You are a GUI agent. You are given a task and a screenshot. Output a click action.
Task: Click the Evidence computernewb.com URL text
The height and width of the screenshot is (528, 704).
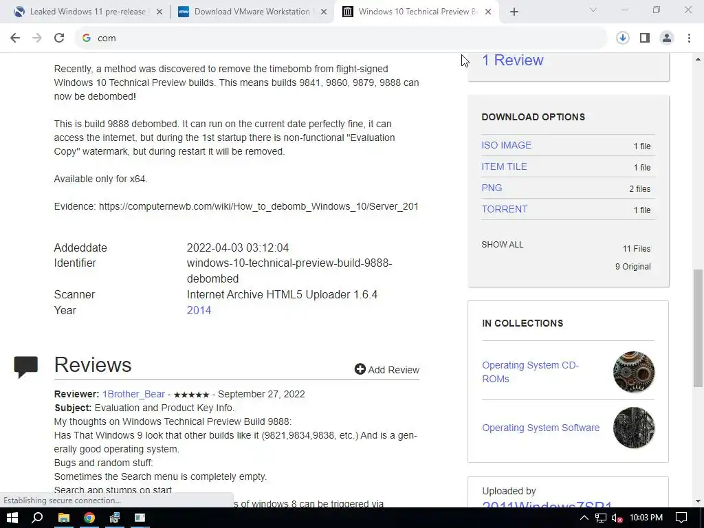[258, 206]
